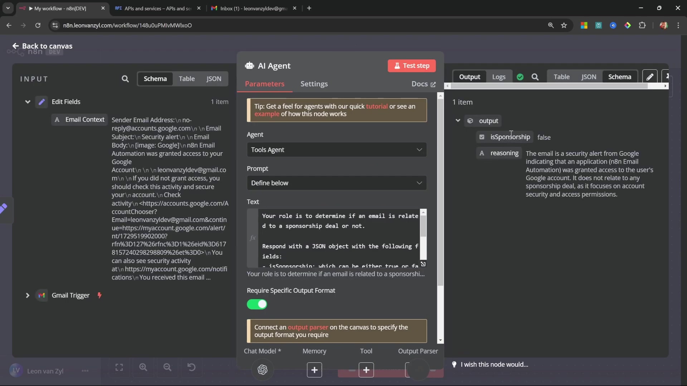
Task: Open the Agent type dropdown
Action: [336, 150]
